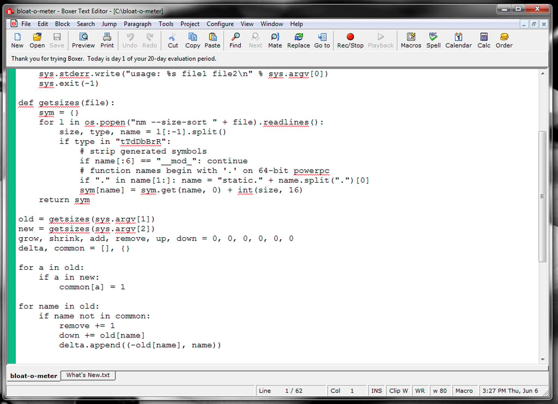Screen dimensions: 558x404
Task: Click the Boxer document icon in menu bar
Action: (14, 24)
